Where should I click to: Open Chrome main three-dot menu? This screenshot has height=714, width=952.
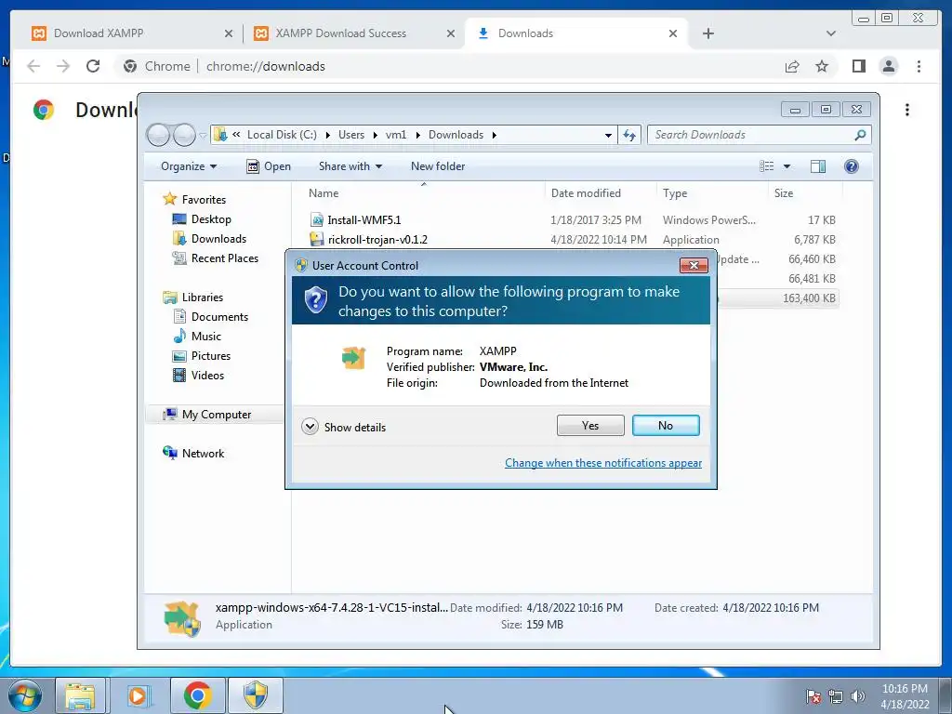[919, 66]
